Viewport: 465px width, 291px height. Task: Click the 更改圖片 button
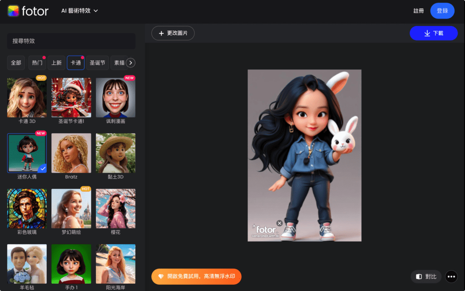click(x=173, y=33)
